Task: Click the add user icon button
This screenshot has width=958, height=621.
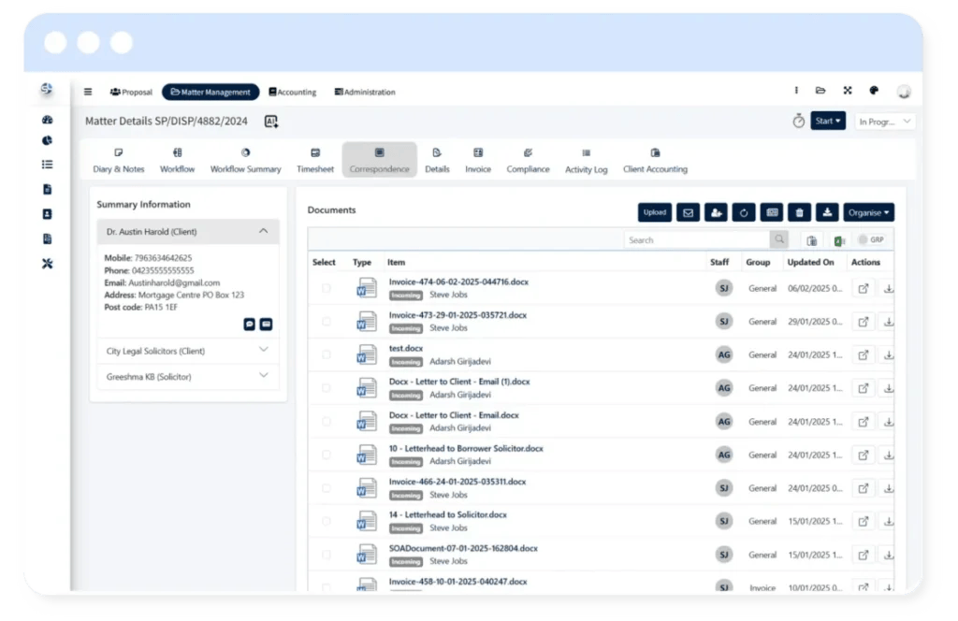Action: [716, 212]
